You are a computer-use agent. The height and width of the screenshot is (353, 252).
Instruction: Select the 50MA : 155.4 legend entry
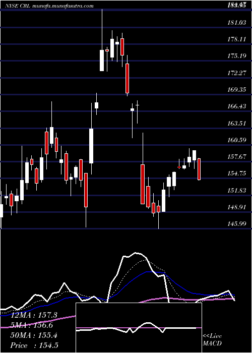(34, 335)
